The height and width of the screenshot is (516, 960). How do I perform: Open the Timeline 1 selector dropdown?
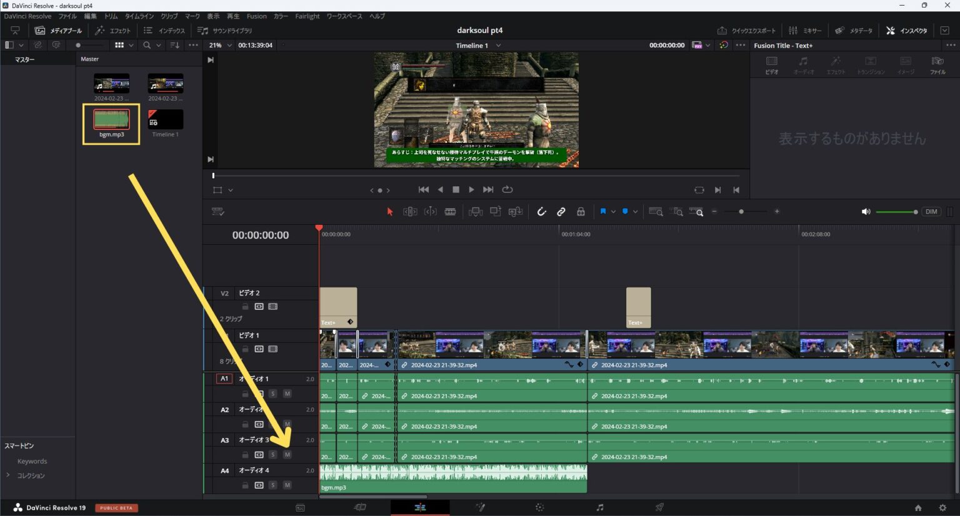pyautogui.click(x=478, y=45)
